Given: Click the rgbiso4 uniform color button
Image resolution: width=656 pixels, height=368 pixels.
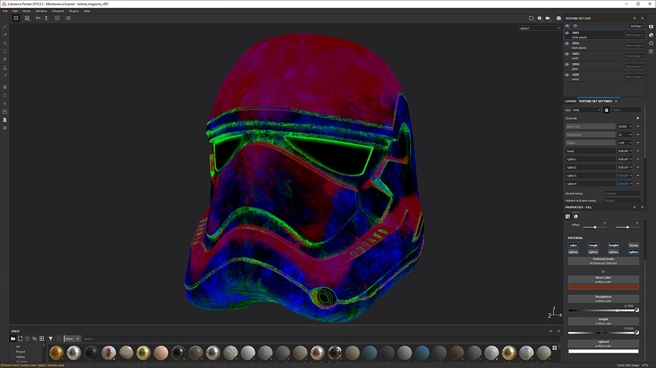Looking at the screenshot, I should tap(603, 344).
